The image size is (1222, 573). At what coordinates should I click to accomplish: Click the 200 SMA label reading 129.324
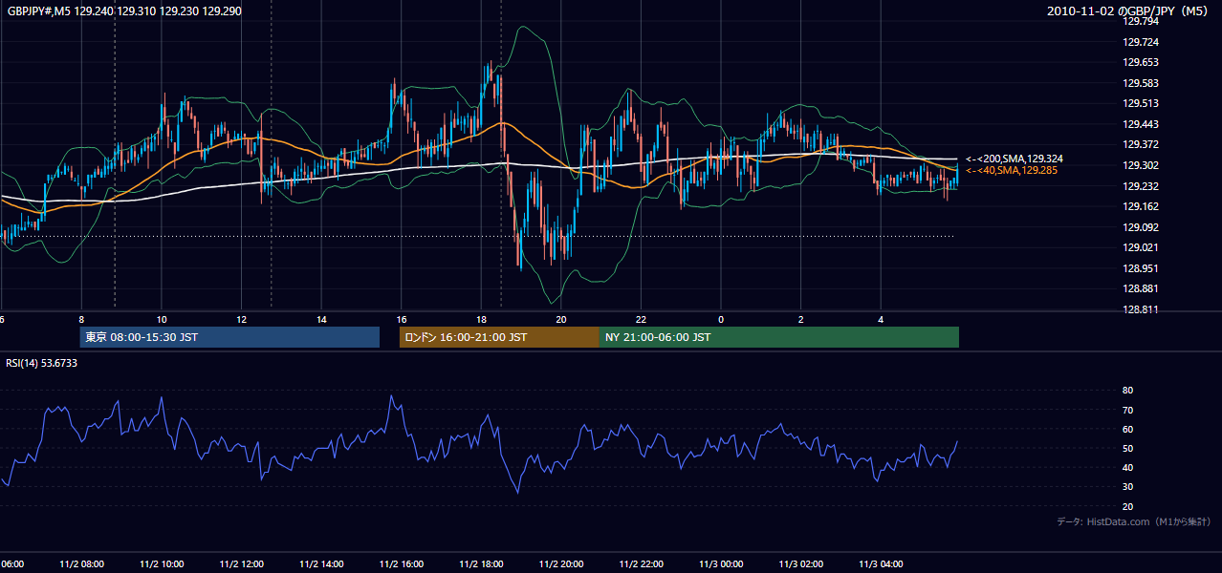click(x=1014, y=159)
